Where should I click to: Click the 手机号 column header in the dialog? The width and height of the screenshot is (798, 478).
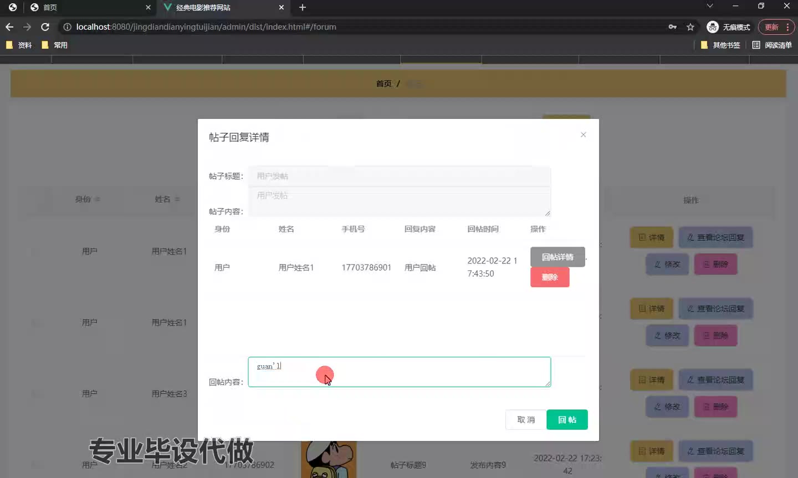353,228
